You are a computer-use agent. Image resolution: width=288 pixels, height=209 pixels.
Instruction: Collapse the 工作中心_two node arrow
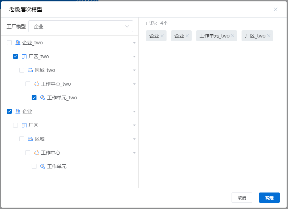[x=134, y=84]
